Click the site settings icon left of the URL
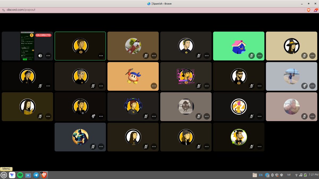This screenshot has height=179, width=319. pos(3,10)
